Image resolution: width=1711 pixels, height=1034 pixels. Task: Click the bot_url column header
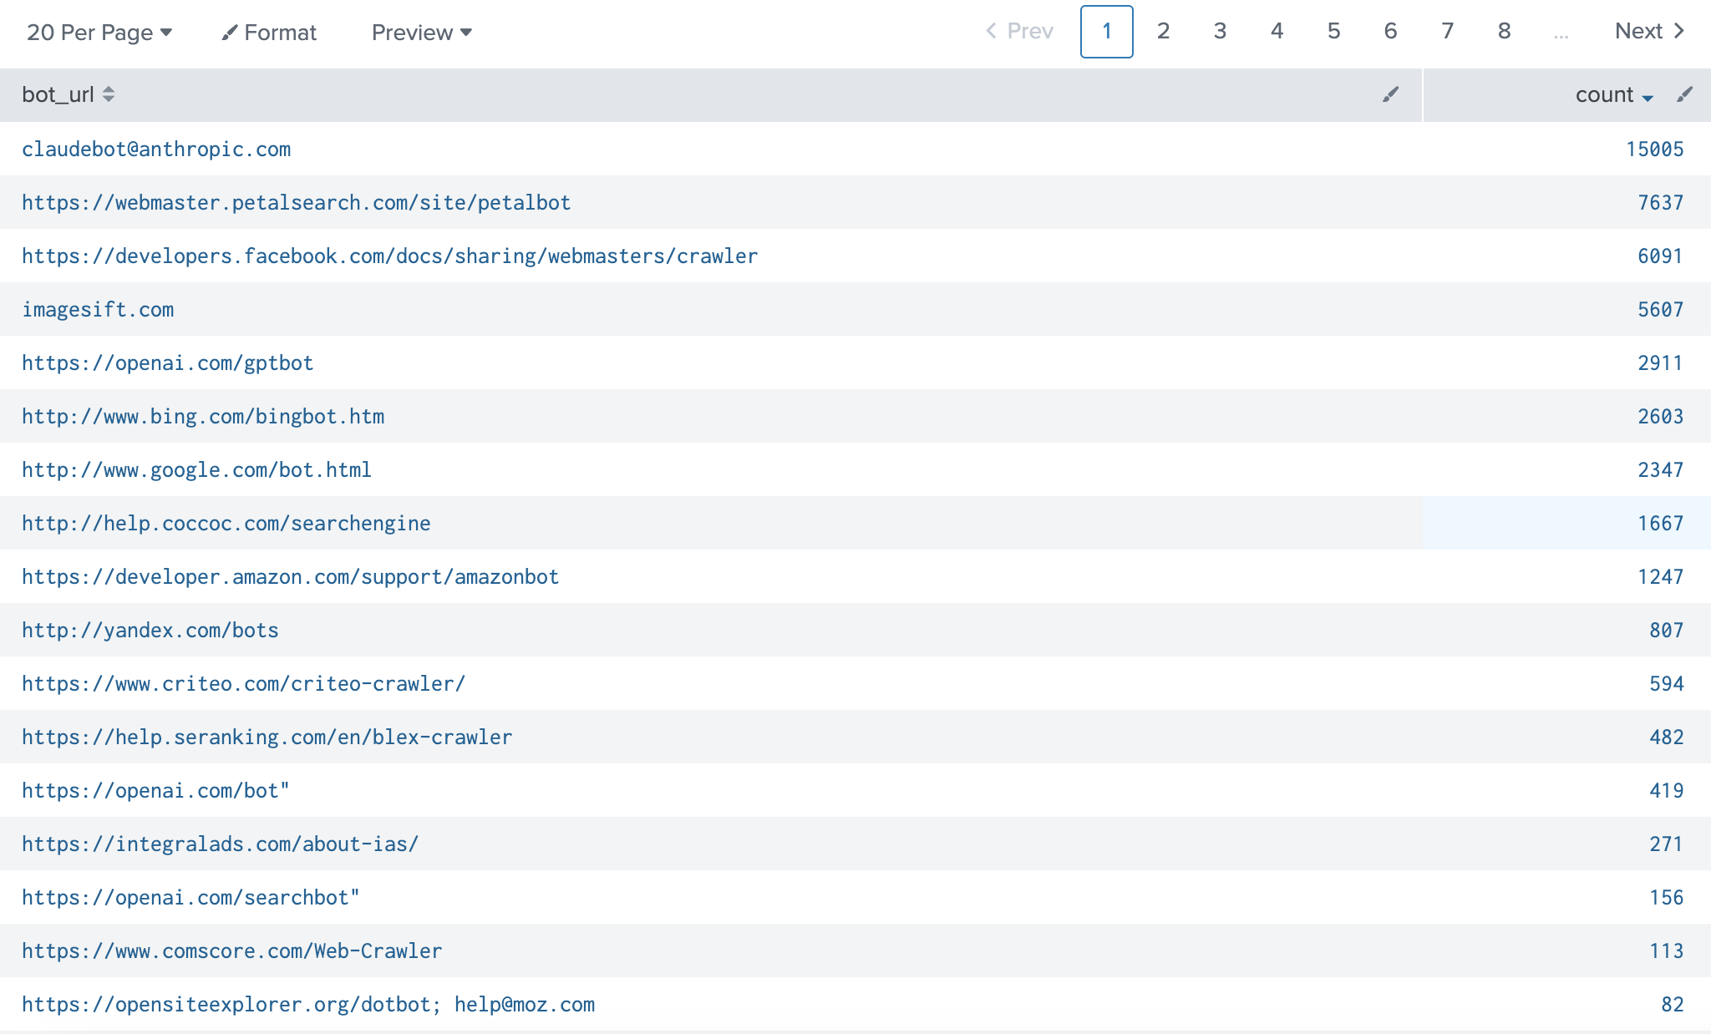pos(58,94)
